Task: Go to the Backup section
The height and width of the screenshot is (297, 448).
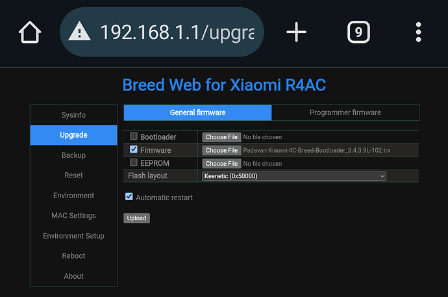Action: click(x=74, y=155)
